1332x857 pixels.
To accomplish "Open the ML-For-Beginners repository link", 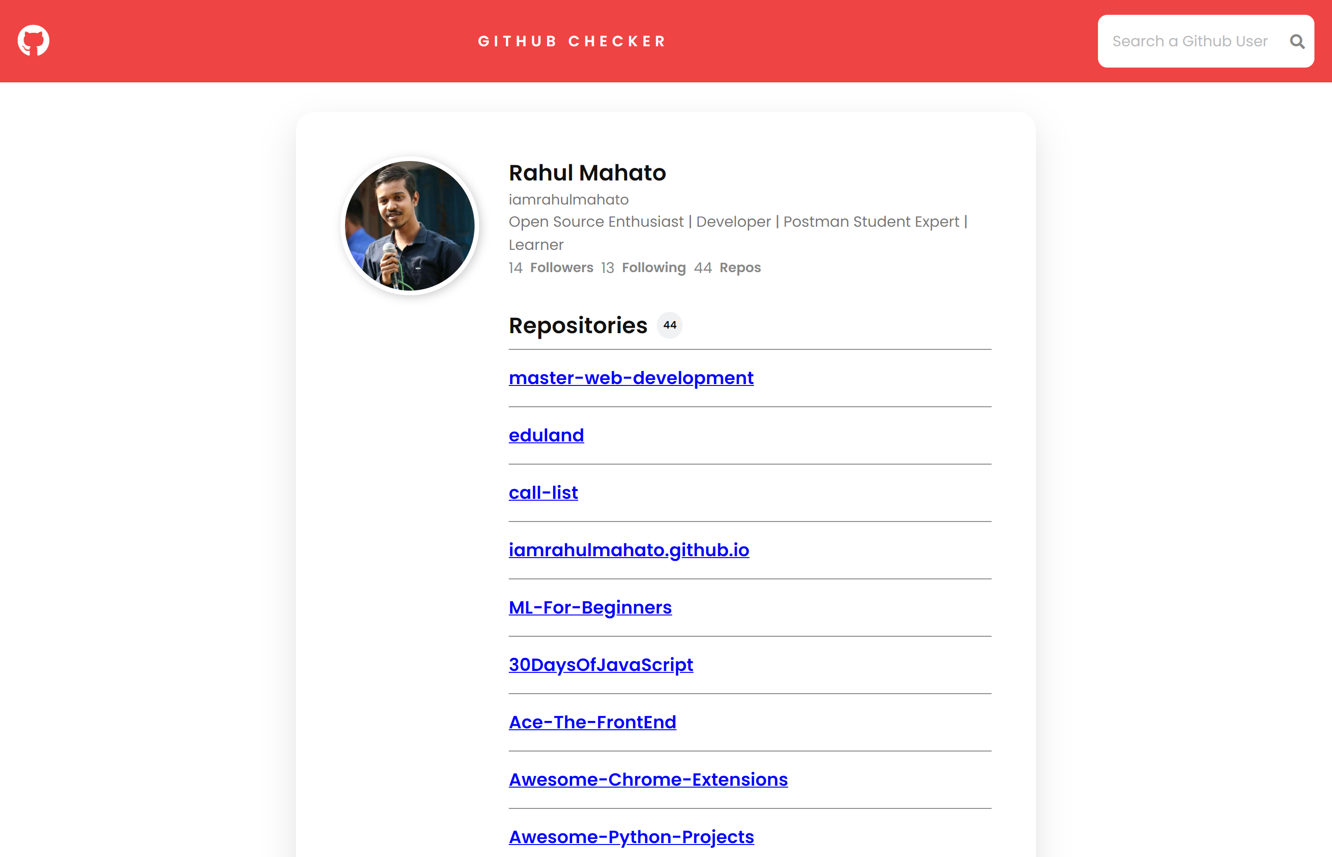I will (x=590, y=607).
